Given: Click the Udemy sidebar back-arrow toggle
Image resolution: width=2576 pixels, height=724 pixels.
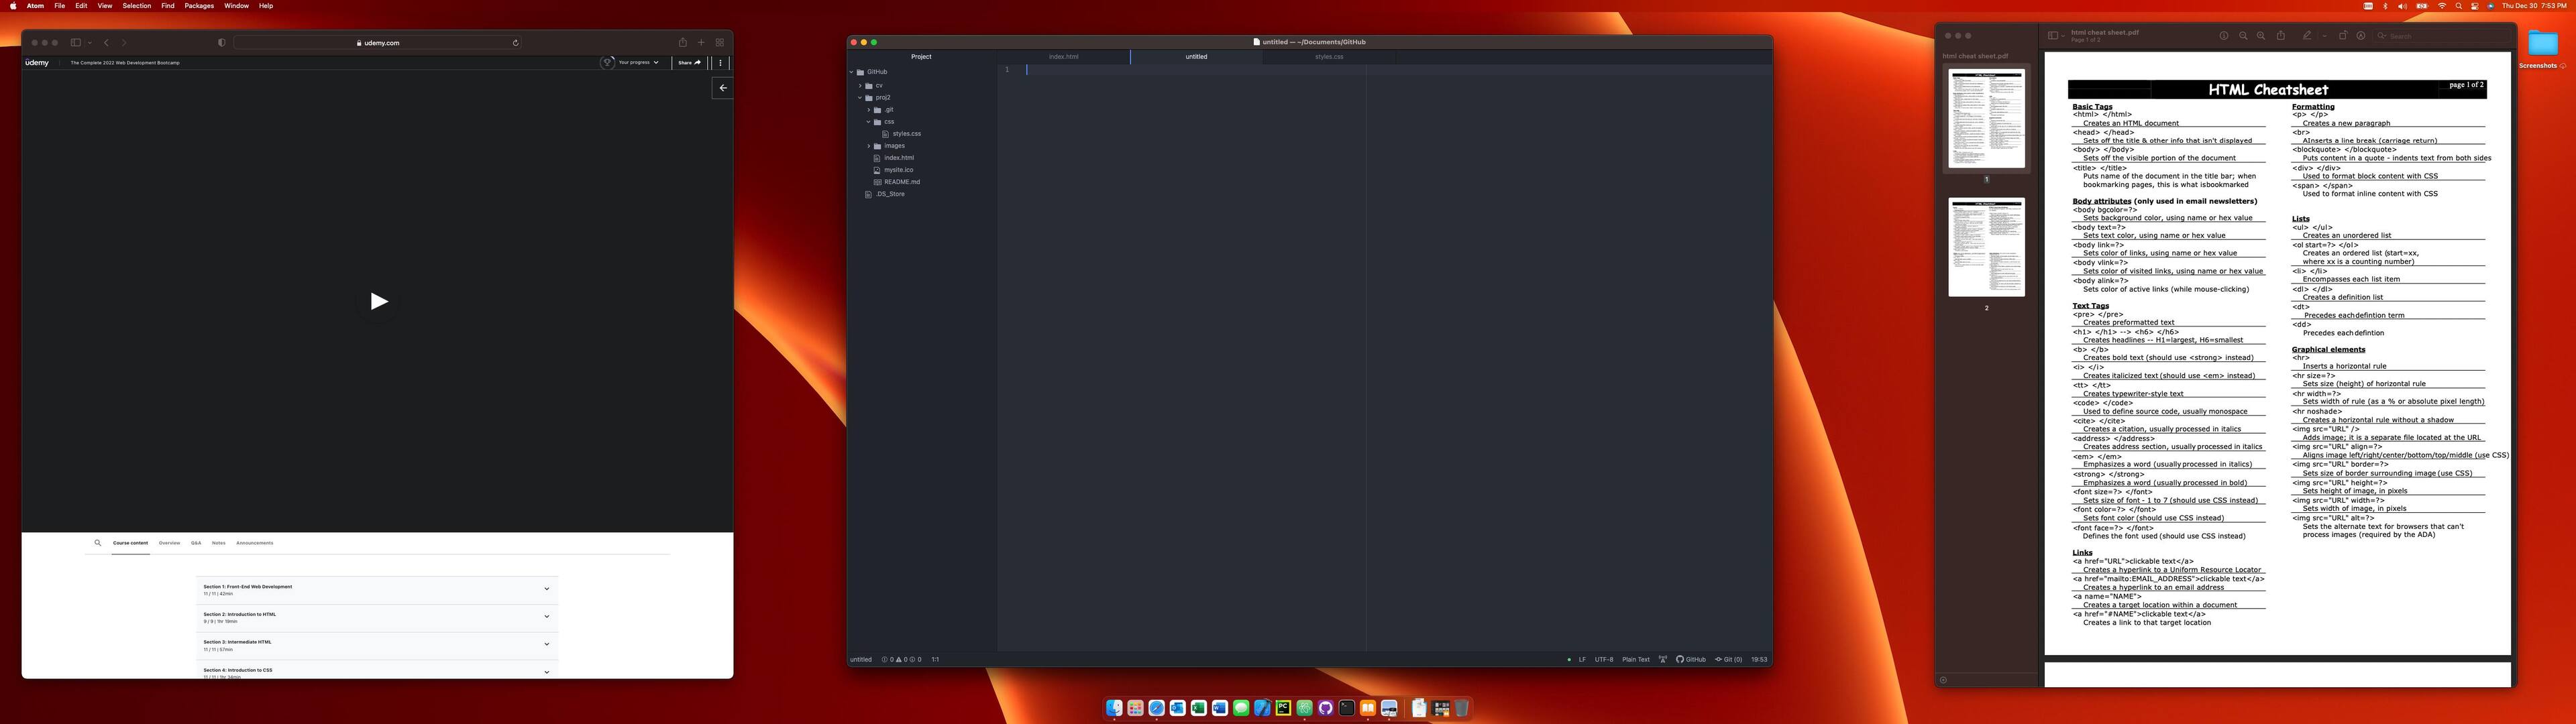Looking at the screenshot, I should pos(723,88).
